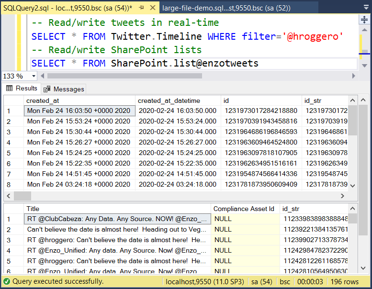Image resolution: width=372 pixels, height=289 pixels.
Task: Select NULL cell in SharePoint row 3
Action: point(245,240)
